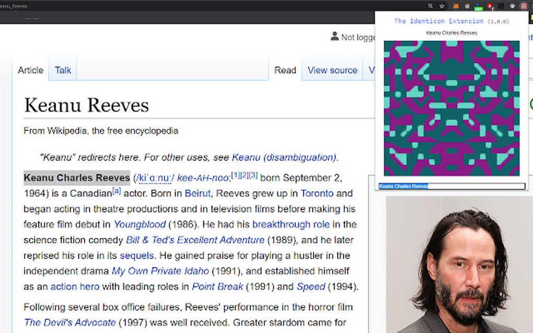
Task: Open The Devil's Advocate link
Action: [69, 323]
